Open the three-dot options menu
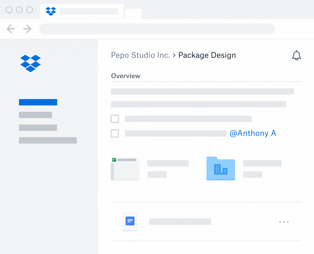 point(284,222)
